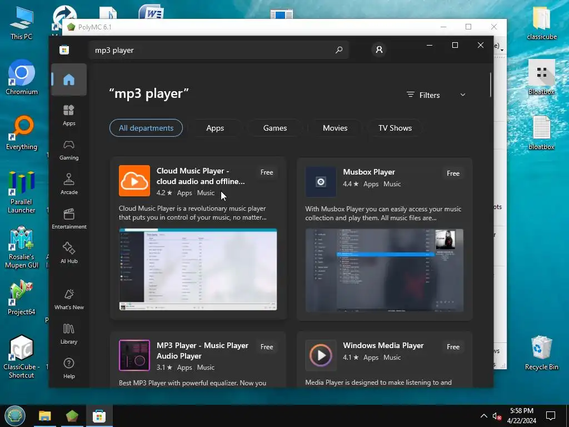
Task: Switch to PolyMC in the taskbar
Action: click(72, 416)
